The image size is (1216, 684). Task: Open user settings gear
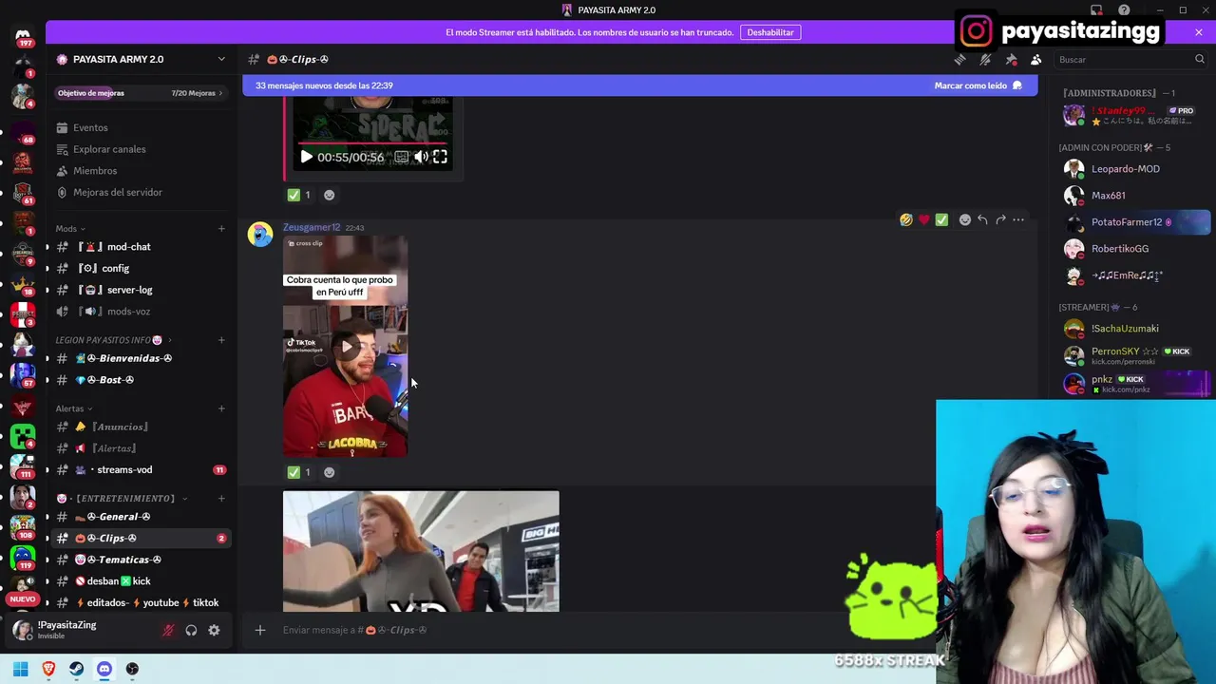click(x=214, y=630)
